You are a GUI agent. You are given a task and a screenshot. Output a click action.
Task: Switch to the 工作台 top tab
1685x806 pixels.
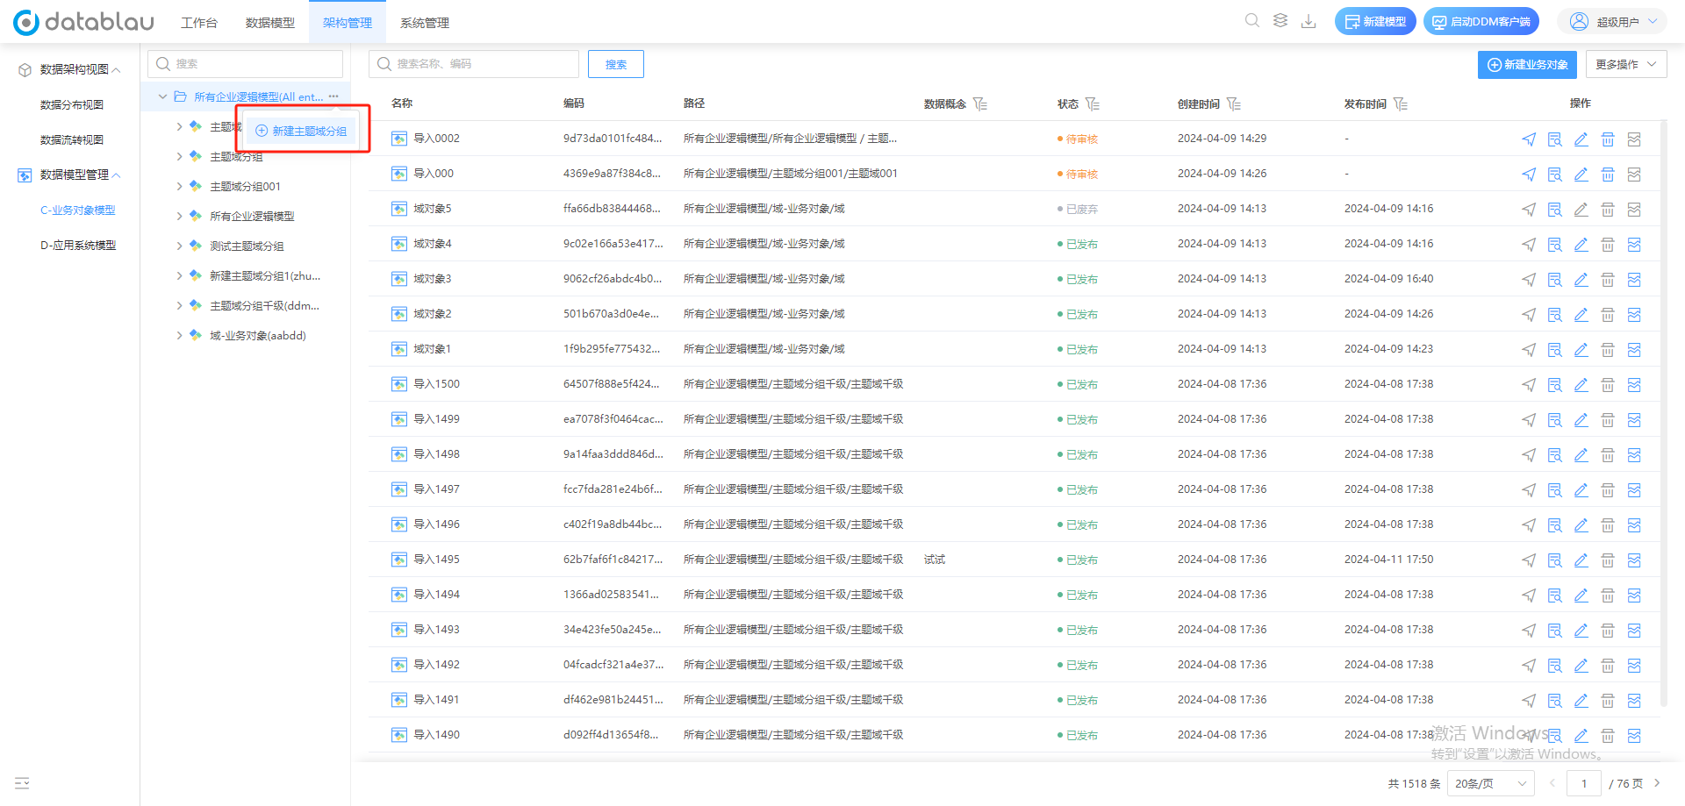click(199, 22)
